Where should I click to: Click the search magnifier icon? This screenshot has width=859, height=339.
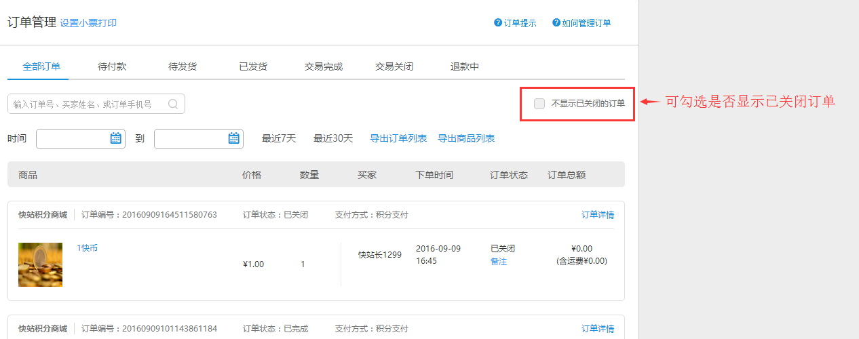(x=173, y=104)
